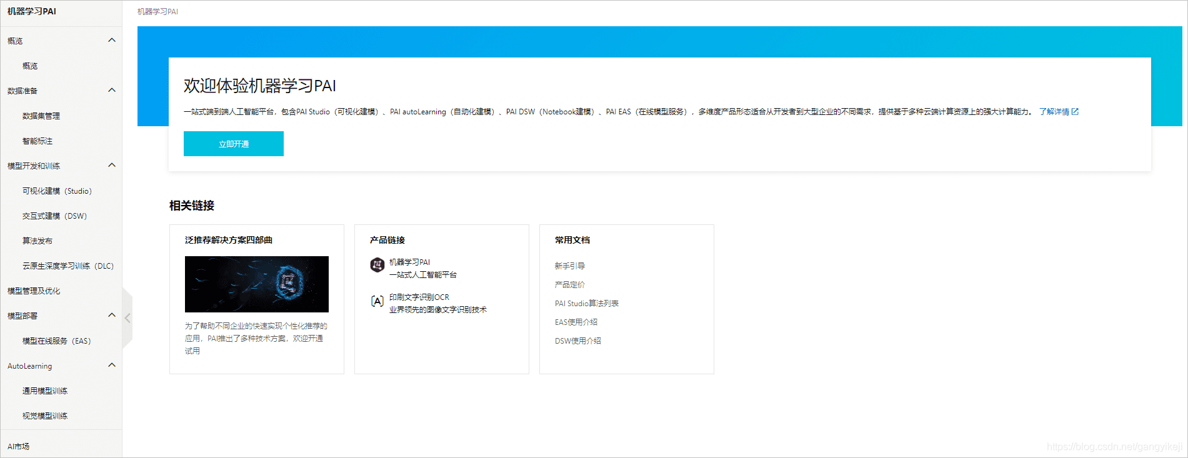Click the 印刷文字识别OCR product link
This screenshot has height=458, width=1188.
point(438,303)
